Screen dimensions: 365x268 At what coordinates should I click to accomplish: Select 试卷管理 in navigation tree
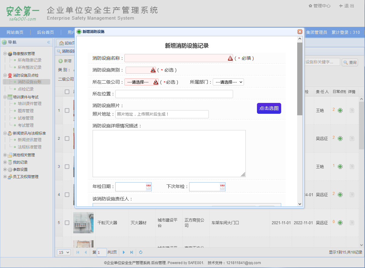coord(26,118)
